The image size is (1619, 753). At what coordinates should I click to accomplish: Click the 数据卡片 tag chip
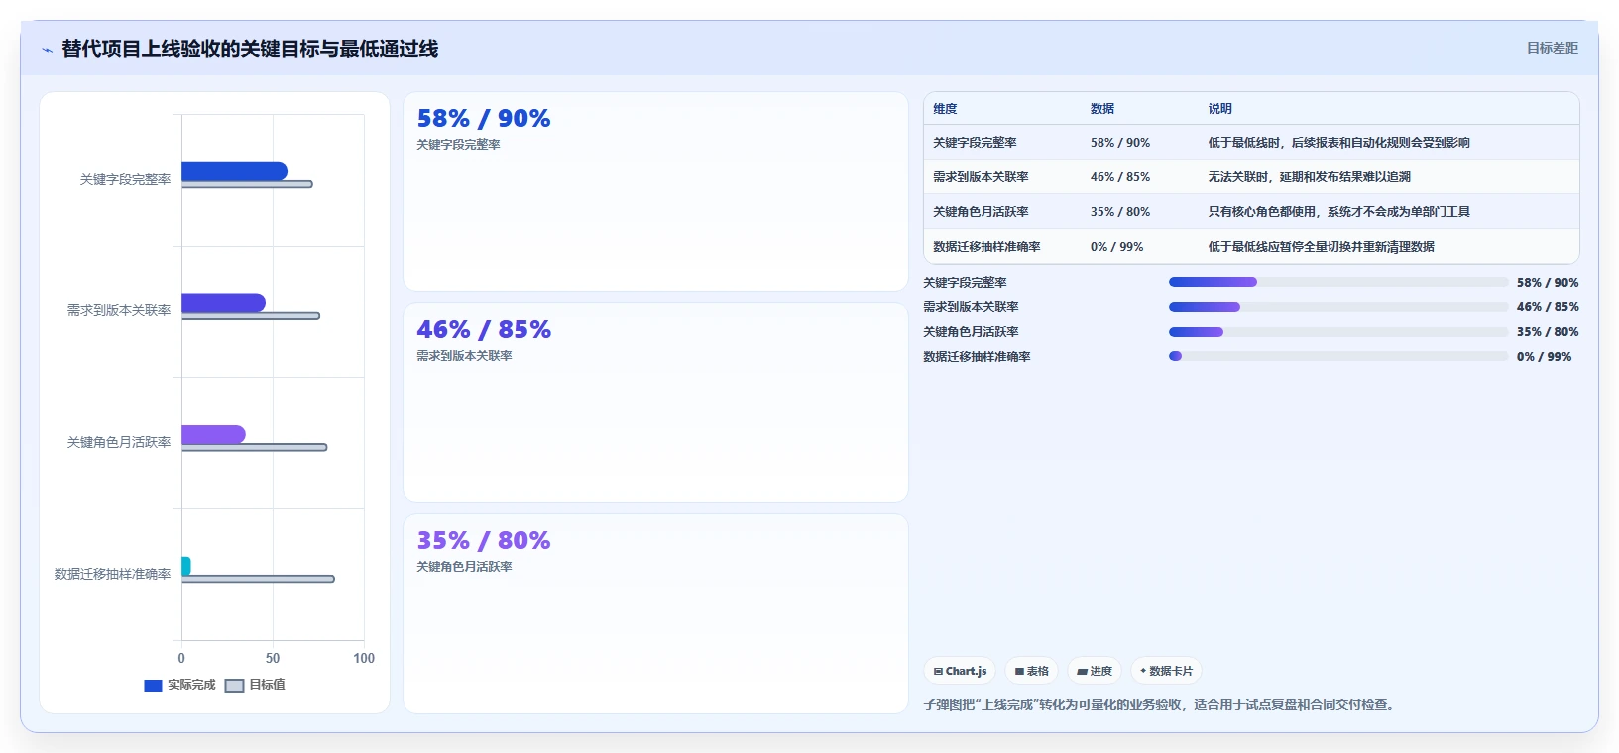coord(1166,671)
